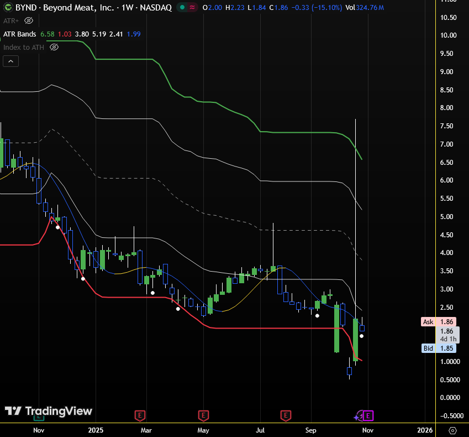Select the ATR Bands indicator label
The width and height of the screenshot is (469, 437).
coord(19,34)
